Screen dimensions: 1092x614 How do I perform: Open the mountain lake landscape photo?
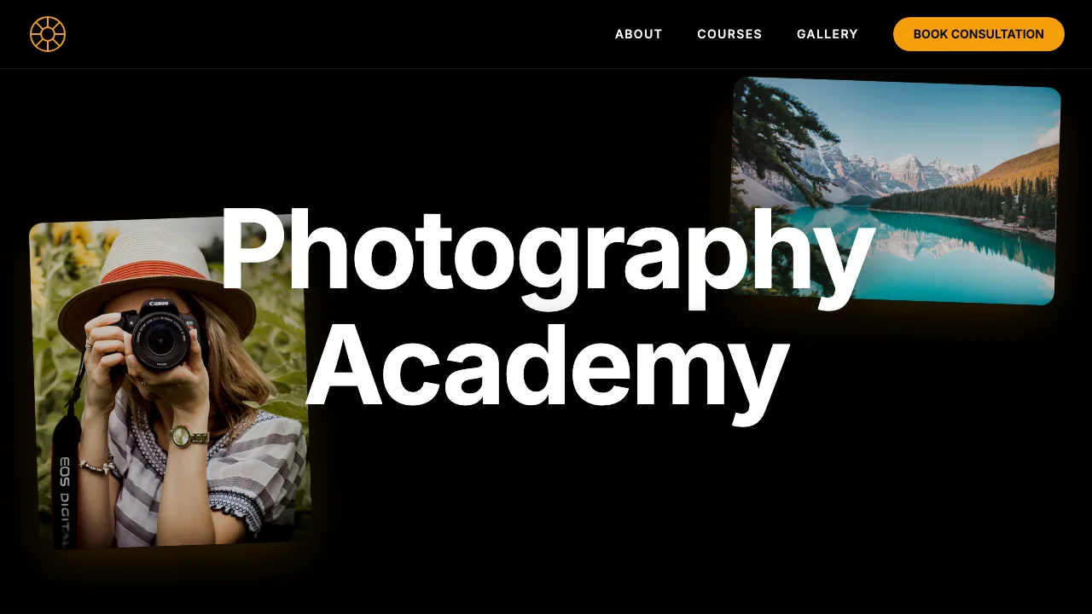[x=896, y=191]
